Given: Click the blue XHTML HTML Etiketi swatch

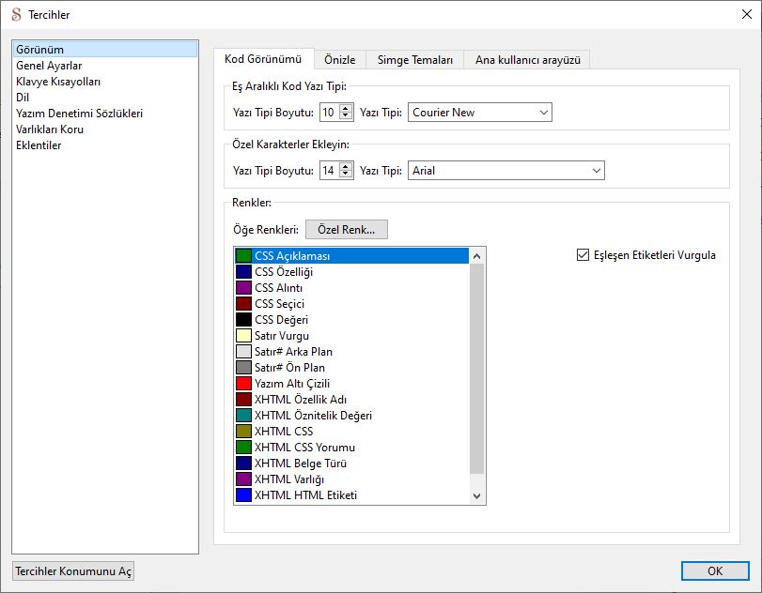Looking at the screenshot, I should pos(243,495).
